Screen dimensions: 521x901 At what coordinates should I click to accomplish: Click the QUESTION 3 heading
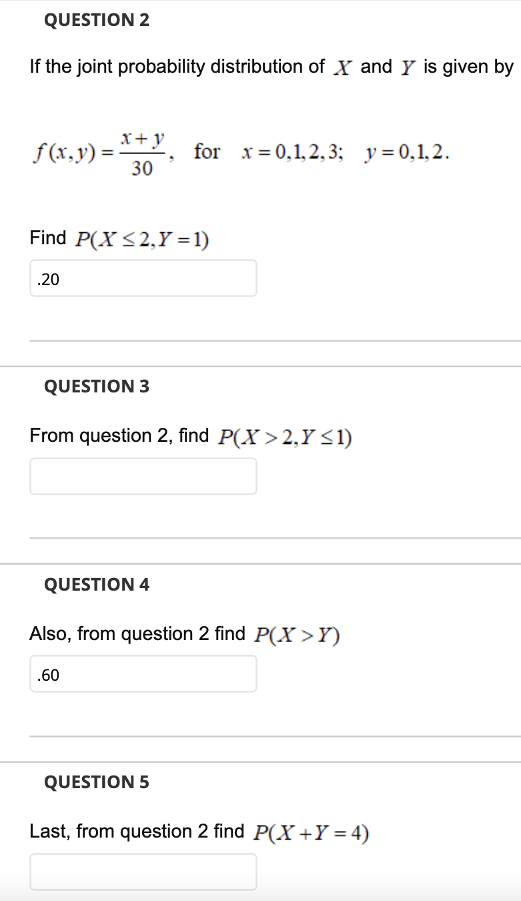point(97,386)
